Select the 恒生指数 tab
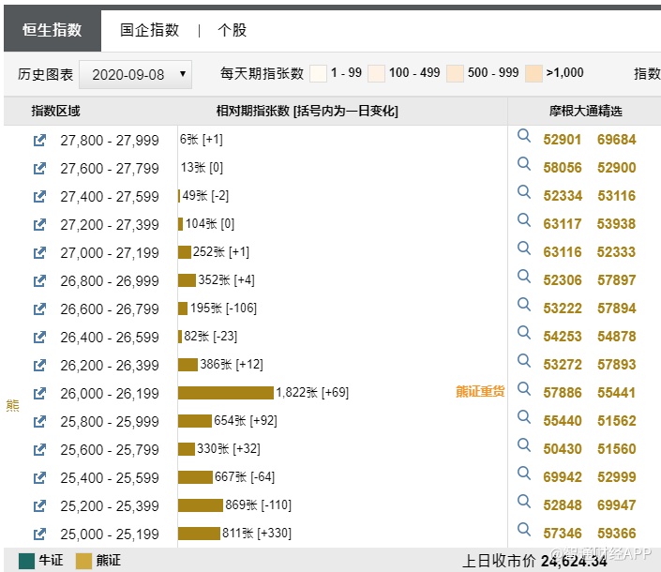The image size is (661, 572). pos(53,30)
